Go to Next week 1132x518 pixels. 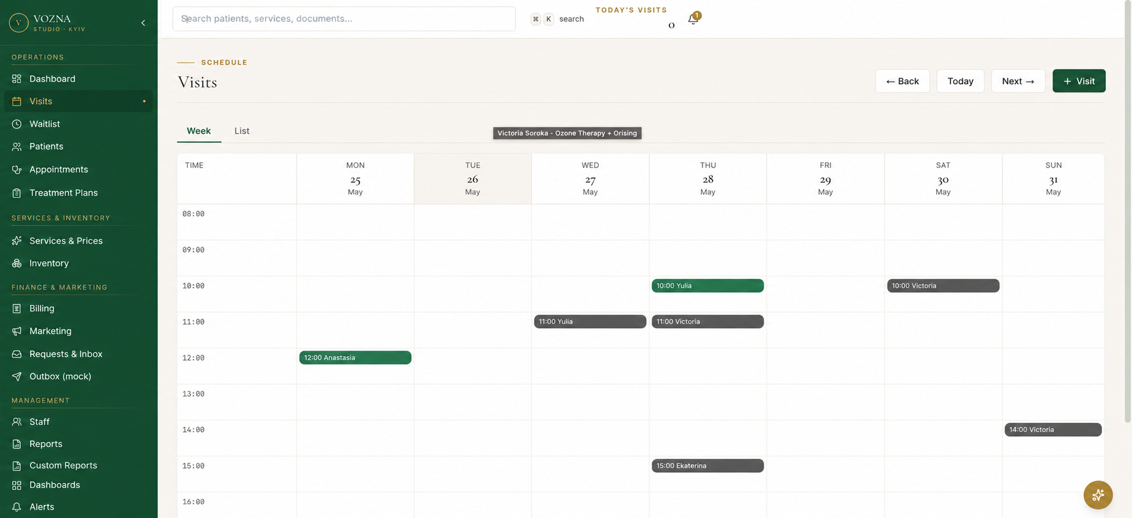[x=1018, y=81]
